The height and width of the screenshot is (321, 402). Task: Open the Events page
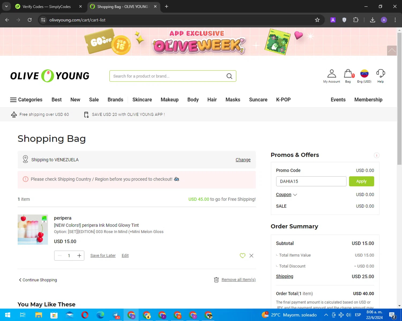[338, 100]
